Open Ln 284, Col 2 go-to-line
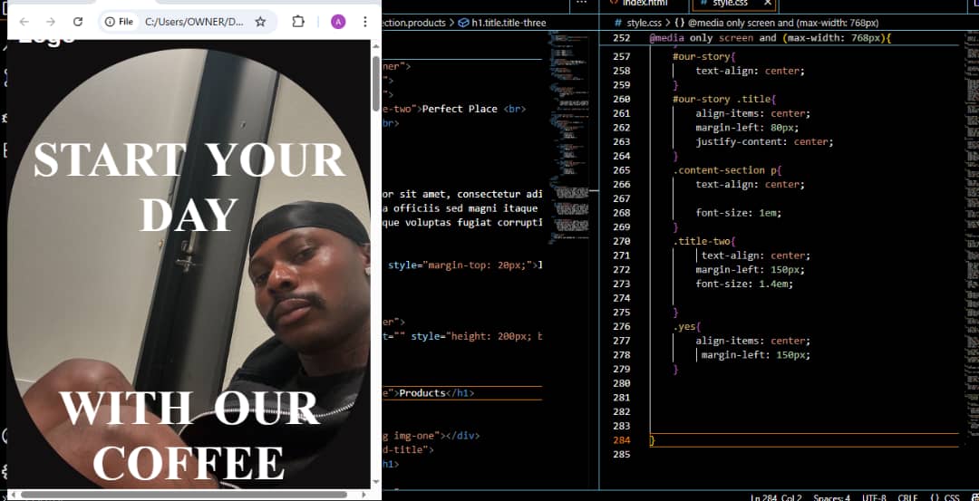The width and height of the screenshot is (979, 501). 776,497
